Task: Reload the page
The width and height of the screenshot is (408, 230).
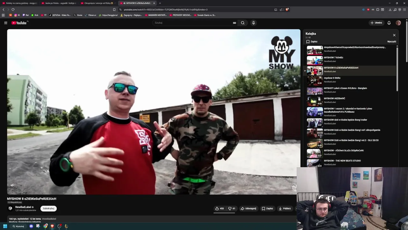Action: [x=13, y=10]
